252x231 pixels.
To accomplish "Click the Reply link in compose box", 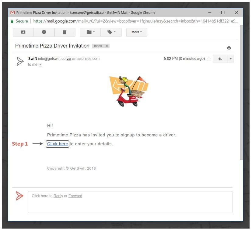I will click(x=58, y=196).
